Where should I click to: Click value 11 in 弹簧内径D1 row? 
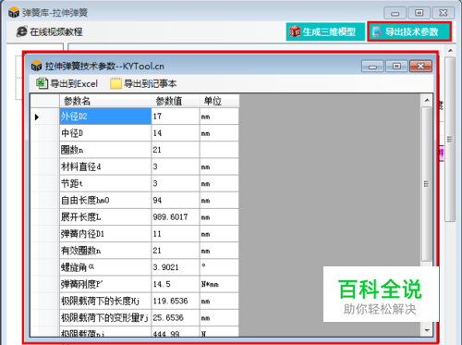(176, 234)
